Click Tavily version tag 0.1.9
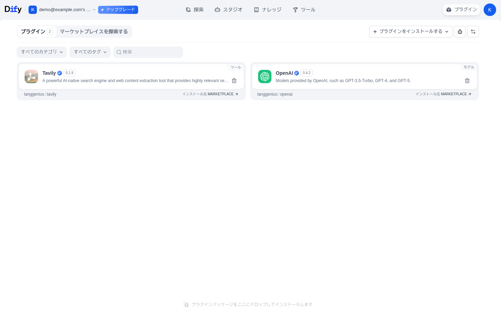The image size is (501, 313). tap(70, 73)
